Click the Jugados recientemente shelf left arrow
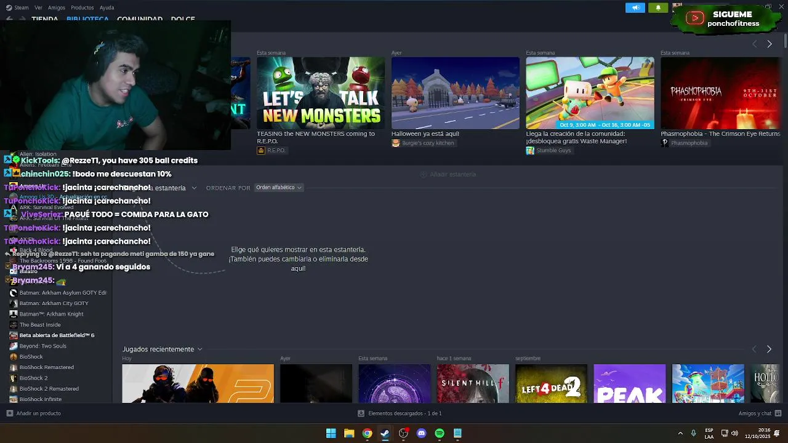The width and height of the screenshot is (788, 443). 755,349
